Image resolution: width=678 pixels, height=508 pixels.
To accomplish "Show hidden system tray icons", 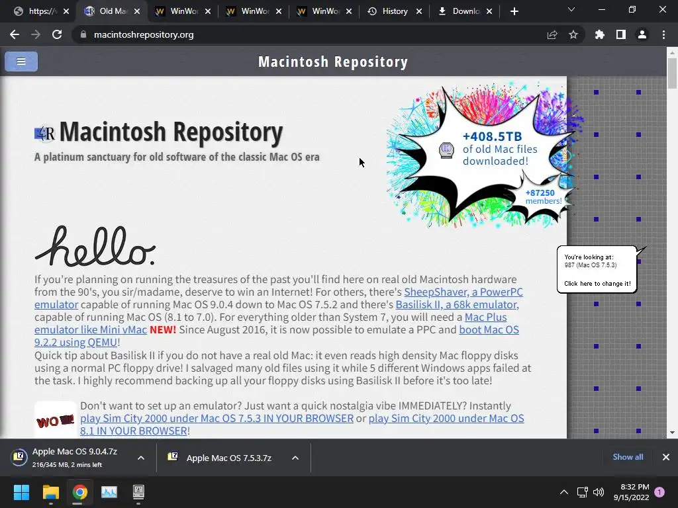I will 564,492.
